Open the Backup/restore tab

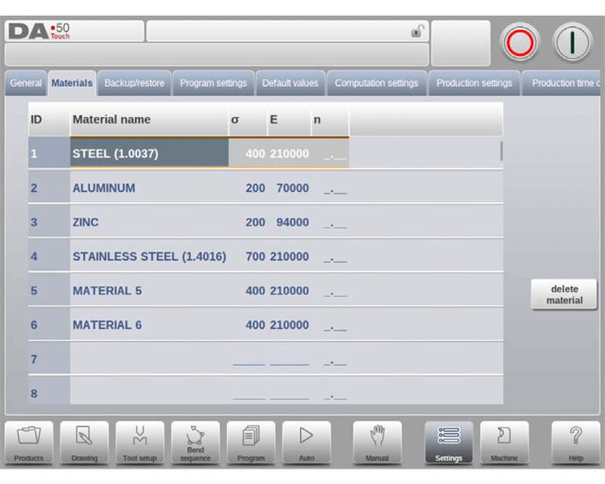click(x=134, y=83)
